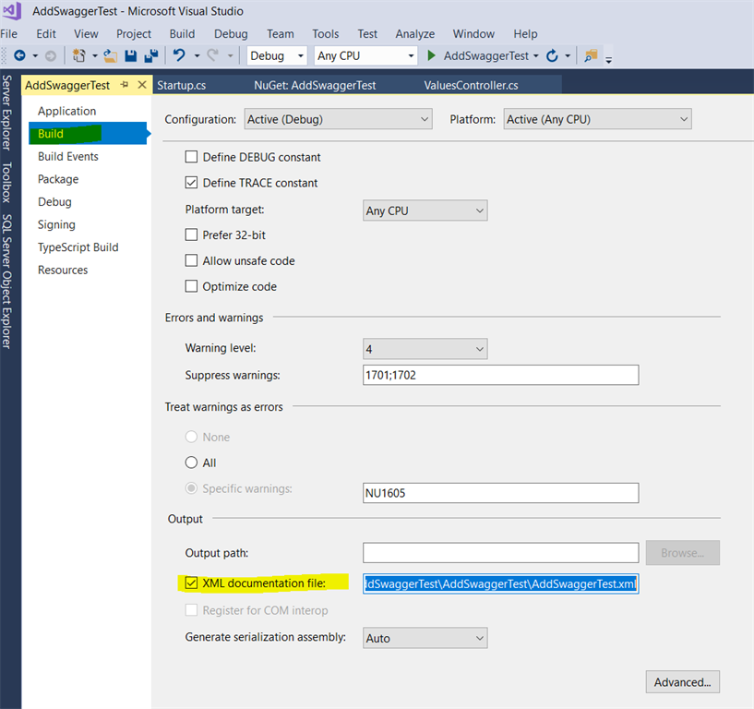
Task: Open the Build menu
Action: click(182, 33)
